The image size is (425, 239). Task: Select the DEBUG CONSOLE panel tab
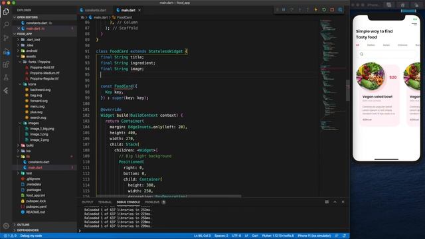128,202
